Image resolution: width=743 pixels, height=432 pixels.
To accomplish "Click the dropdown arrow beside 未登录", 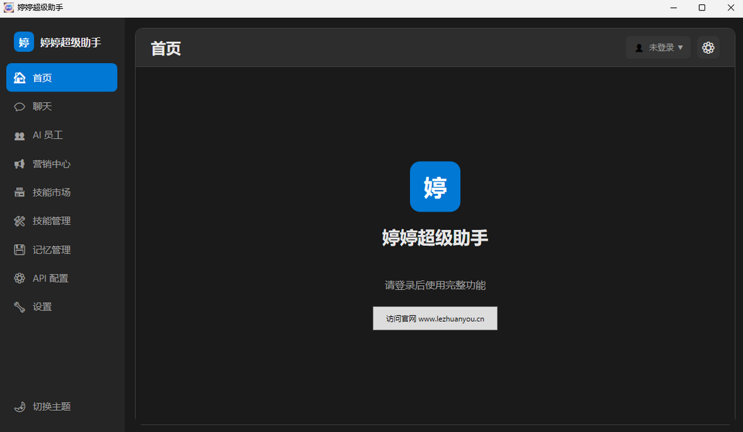I will [680, 48].
